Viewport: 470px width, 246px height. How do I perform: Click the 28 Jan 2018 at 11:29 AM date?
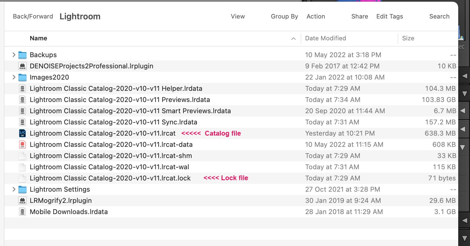coord(344,212)
